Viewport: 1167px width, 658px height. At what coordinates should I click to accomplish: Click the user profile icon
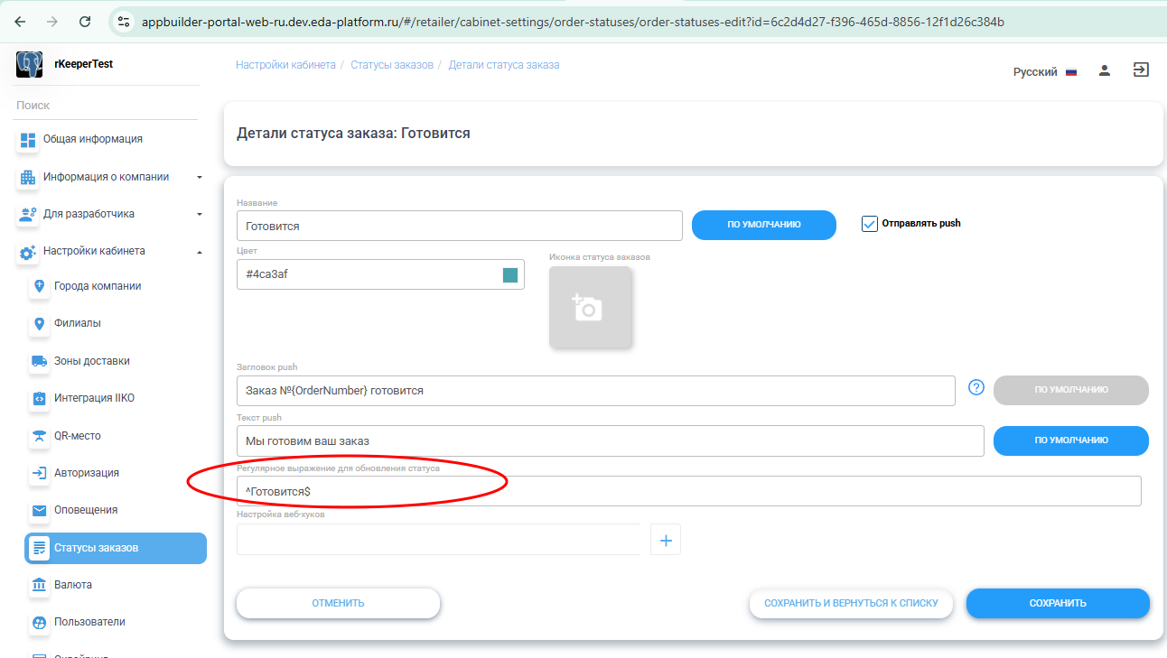(1104, 70)
